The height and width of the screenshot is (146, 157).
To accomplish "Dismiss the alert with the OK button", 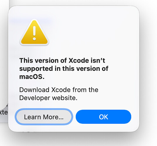I will coord(103,117).
